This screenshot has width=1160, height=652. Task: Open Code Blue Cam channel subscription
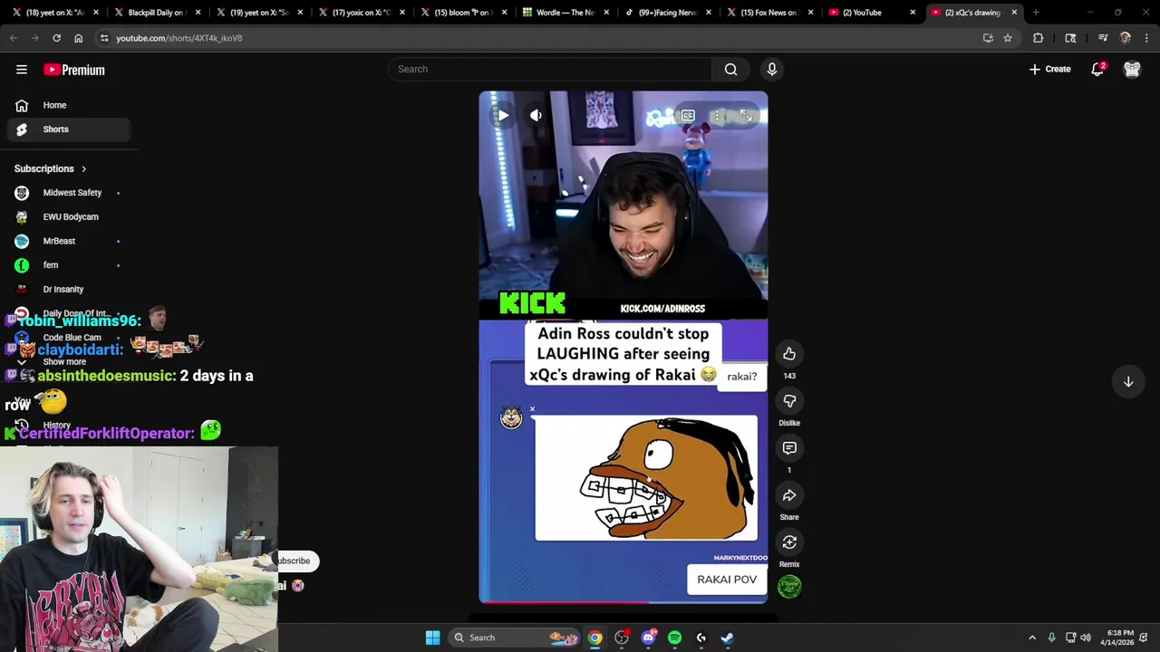click(x=69, y=338)
